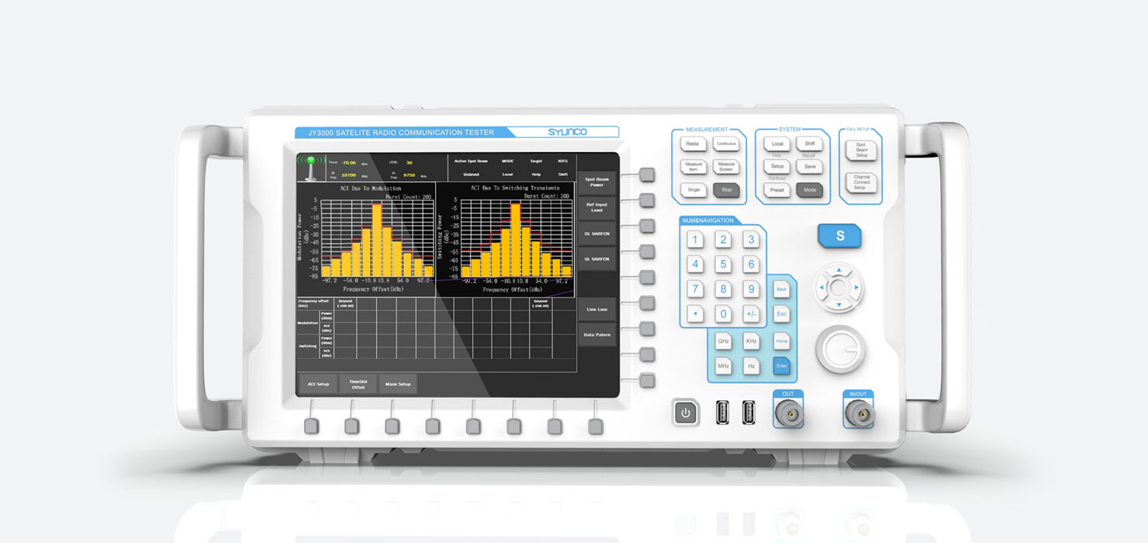Screen dimensions: 1148x543
Task: Toggle the Continuous measurement key
Action: pos(726,144)
